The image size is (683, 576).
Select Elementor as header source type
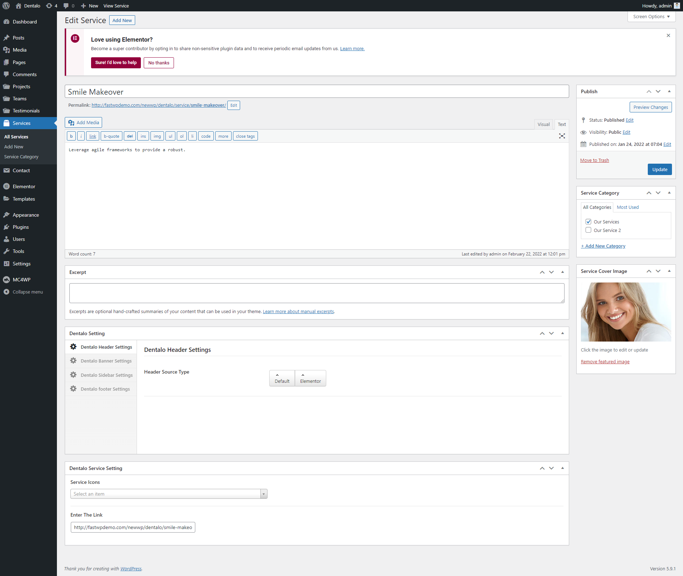pos(310,378)
